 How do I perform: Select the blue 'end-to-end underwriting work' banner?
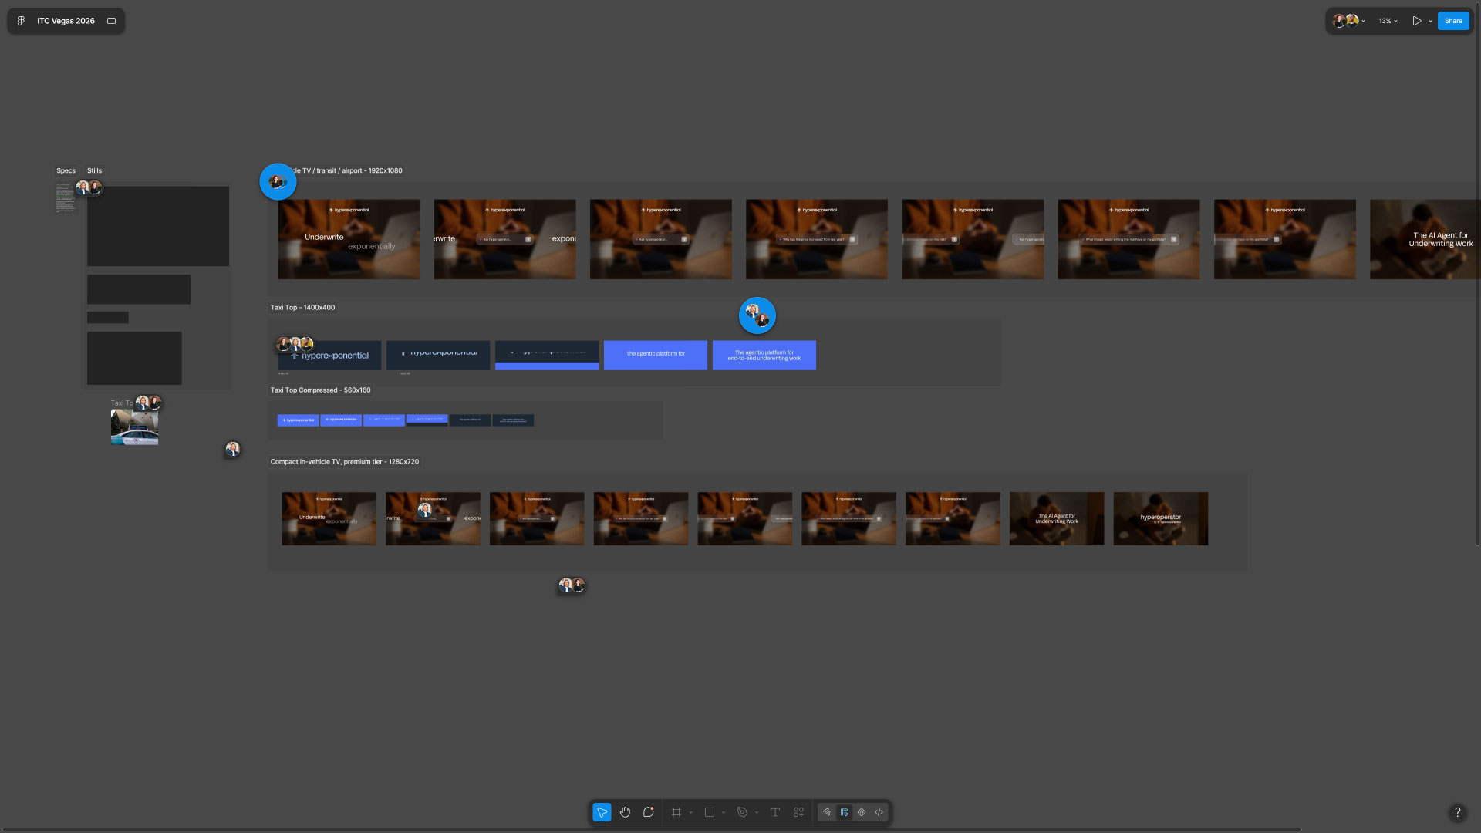[x=764, y=355]
